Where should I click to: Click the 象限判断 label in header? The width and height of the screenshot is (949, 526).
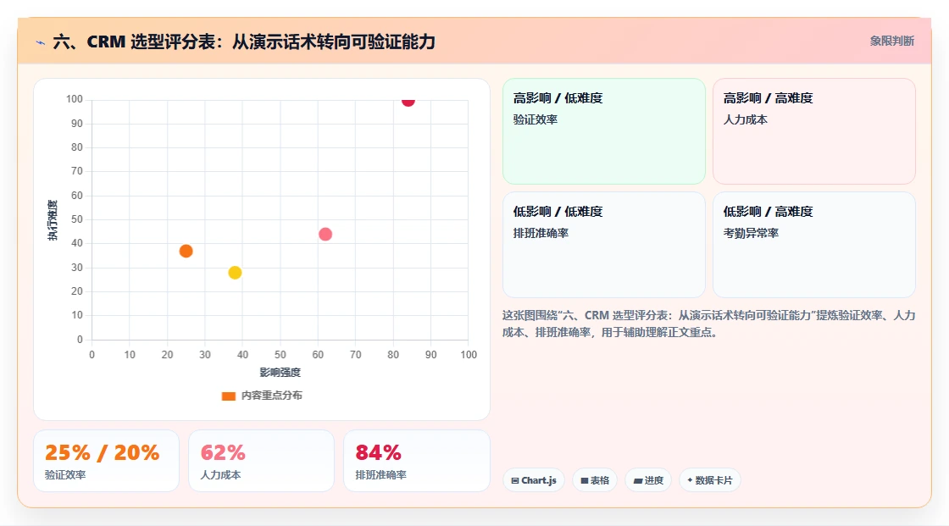891,42
